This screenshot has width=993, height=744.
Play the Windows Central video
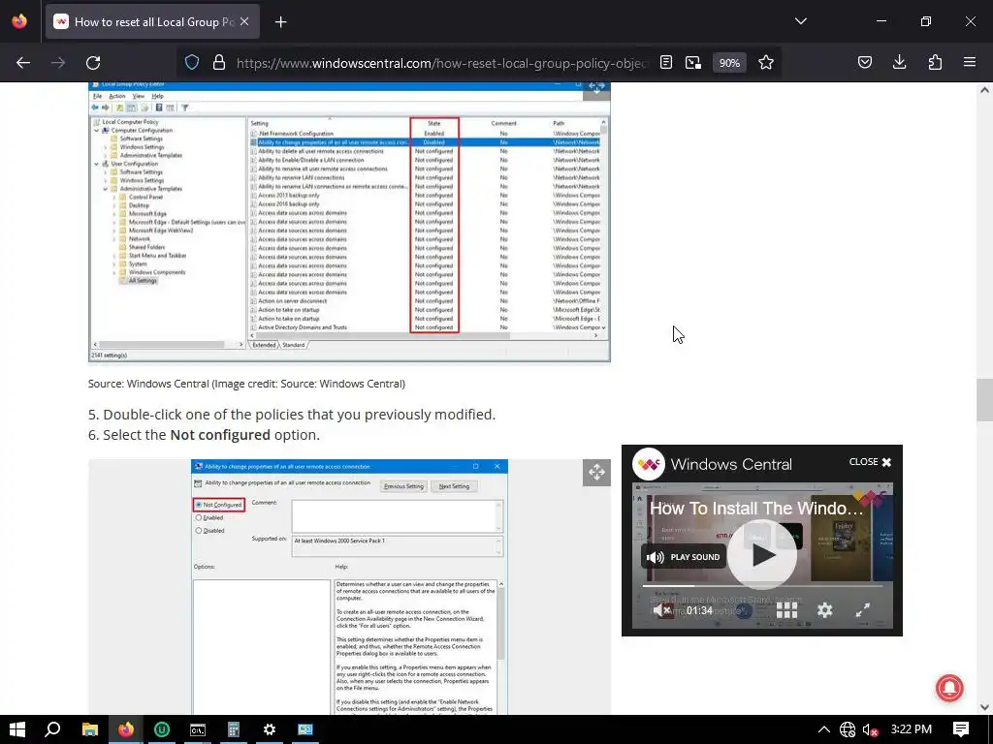click(x=762, y=555)
